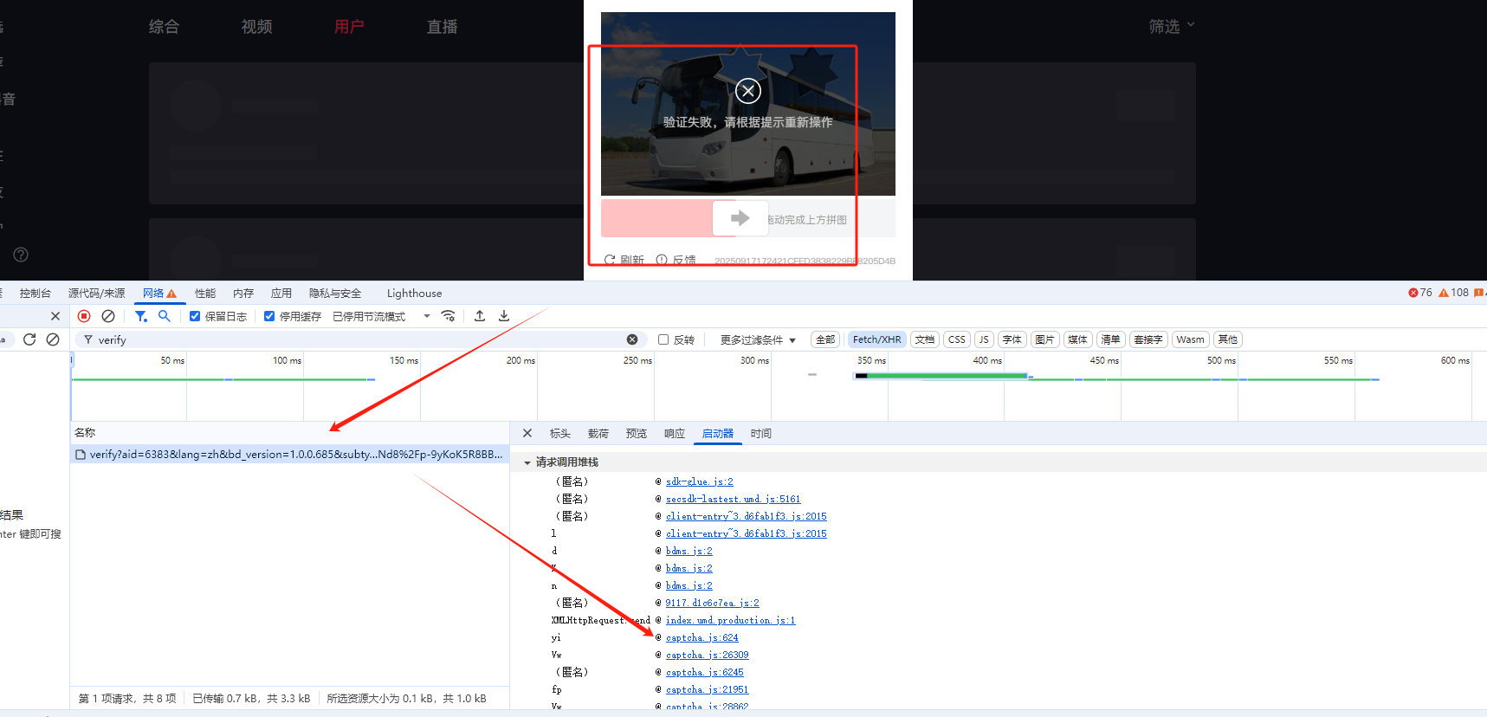
Task: Open the Memory tab
Action: pyautogui.click(x=243, y=294)
